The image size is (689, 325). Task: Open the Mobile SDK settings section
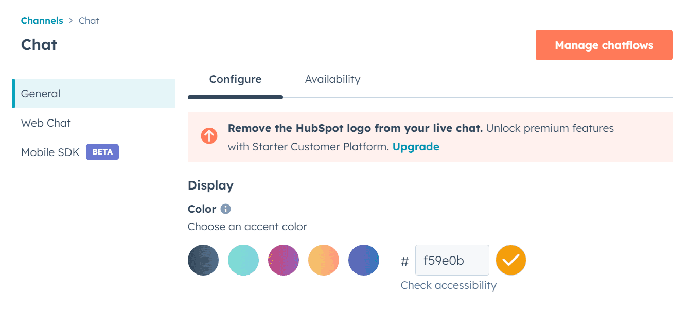pyautogui.click(x=50, y=152)
